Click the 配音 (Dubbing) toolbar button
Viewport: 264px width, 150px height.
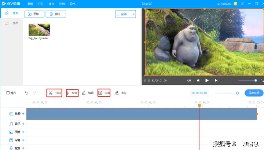click(x=72, y=93)
